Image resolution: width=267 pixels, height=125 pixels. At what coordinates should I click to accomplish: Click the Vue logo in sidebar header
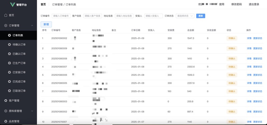13,5
